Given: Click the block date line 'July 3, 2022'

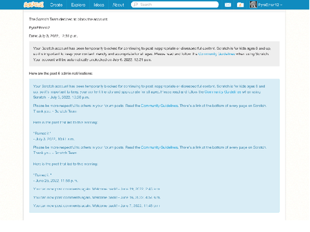Looking at the screenshot, I should pyautogui.click(x=53, y=36).
